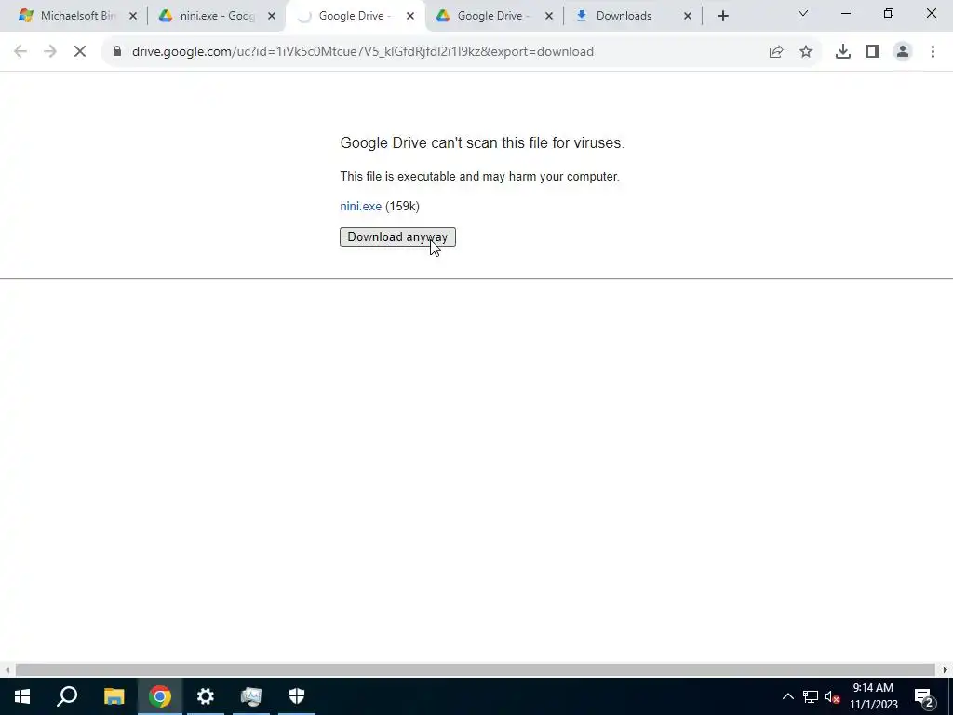Go back to the previous page
The width and height of the screenshot is (953, 715).
point(20,52)
